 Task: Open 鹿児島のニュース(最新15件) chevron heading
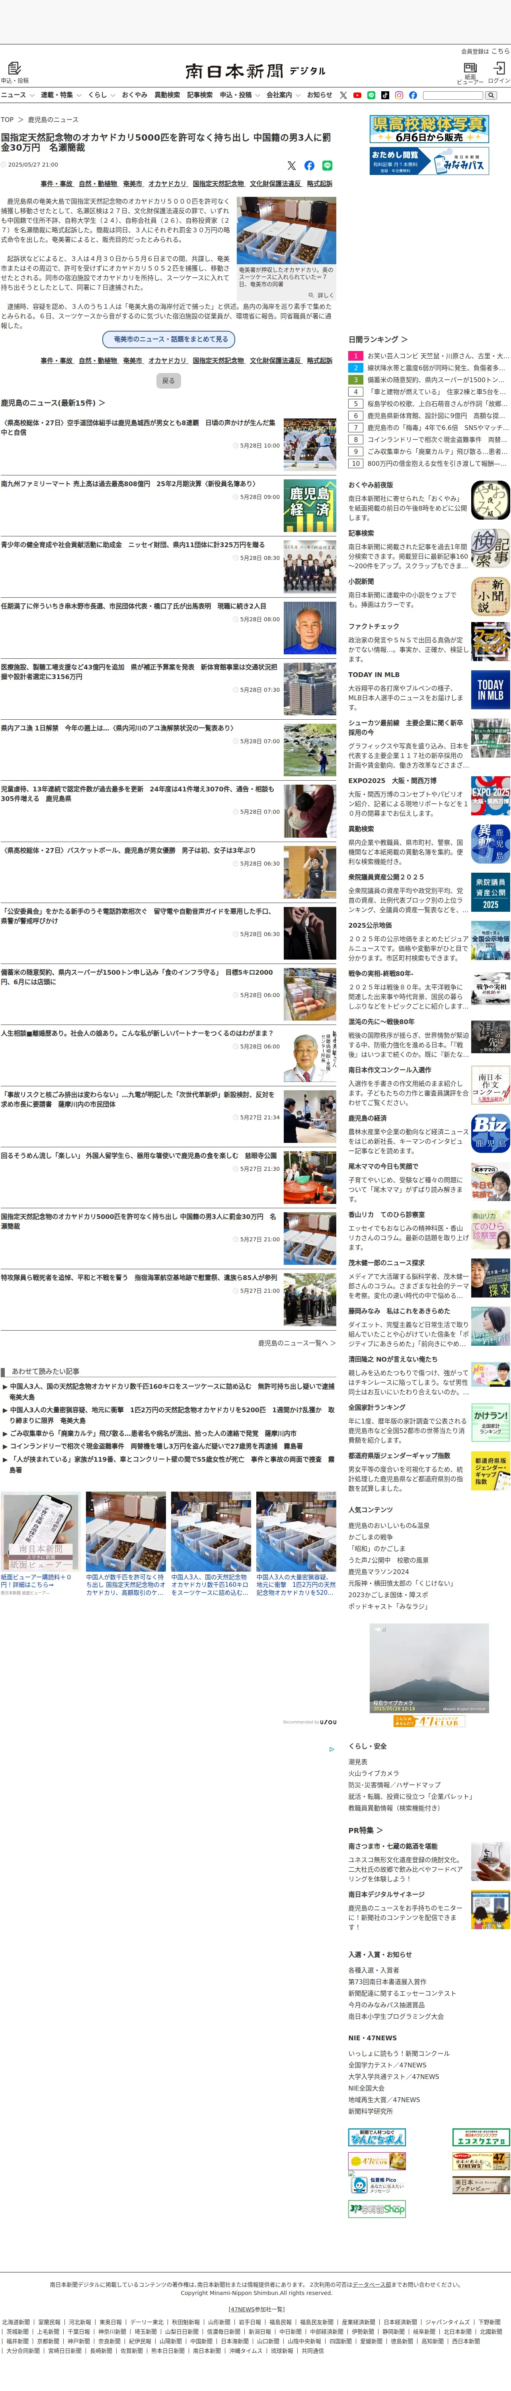(x=53, y=403)
